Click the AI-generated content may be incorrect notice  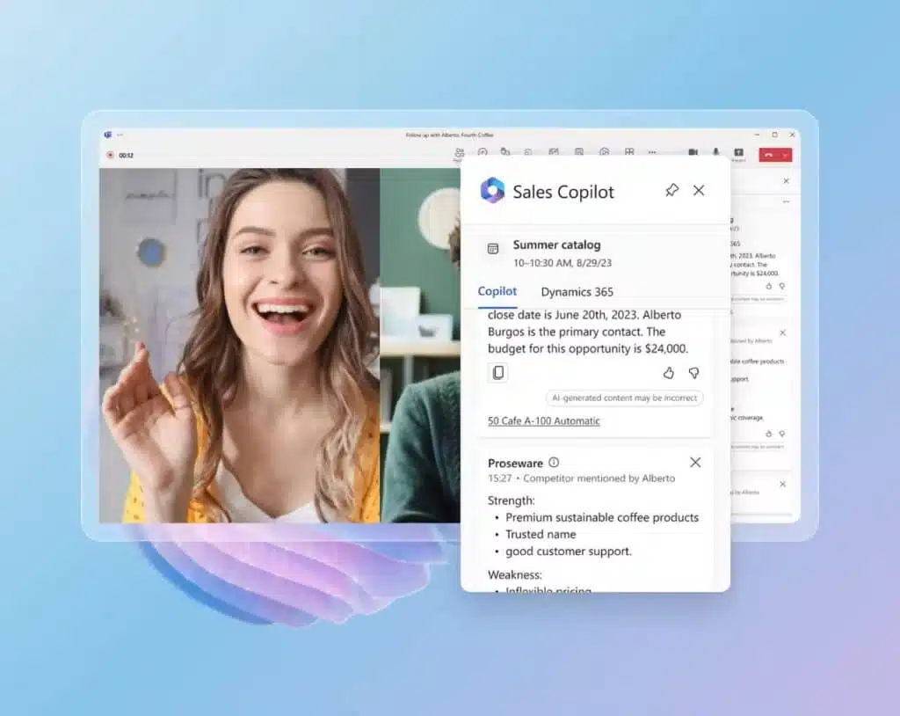625,398
